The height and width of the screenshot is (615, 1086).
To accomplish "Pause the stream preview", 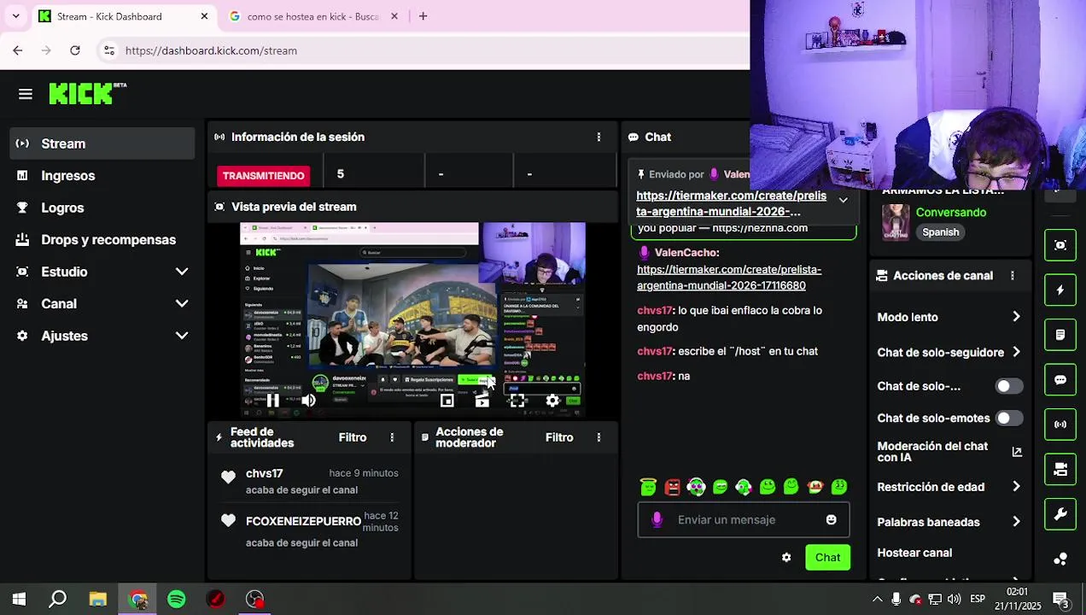I will pyautogui.click(x=272, y=401).
